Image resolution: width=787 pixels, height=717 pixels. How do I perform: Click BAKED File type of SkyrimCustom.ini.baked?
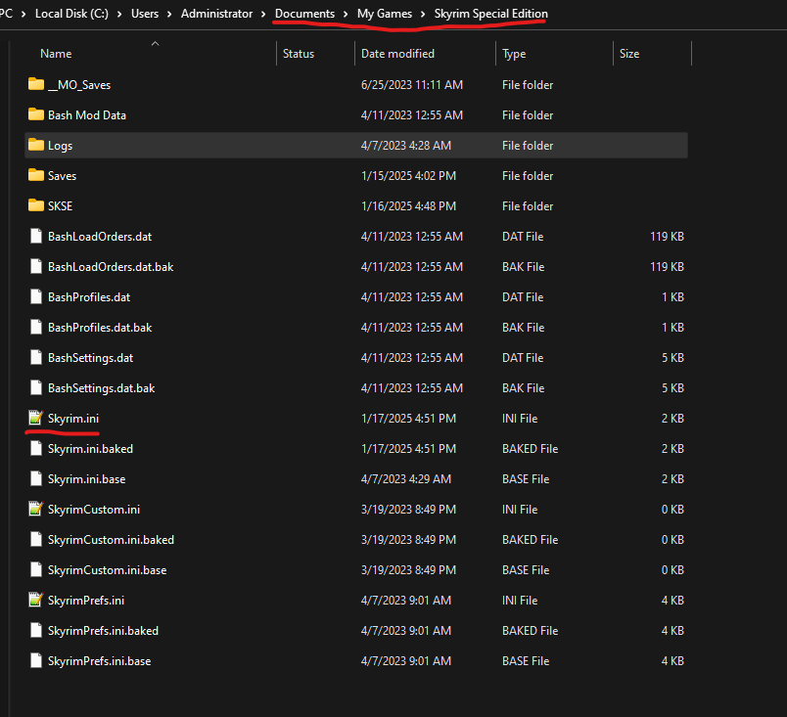[530, 540]
